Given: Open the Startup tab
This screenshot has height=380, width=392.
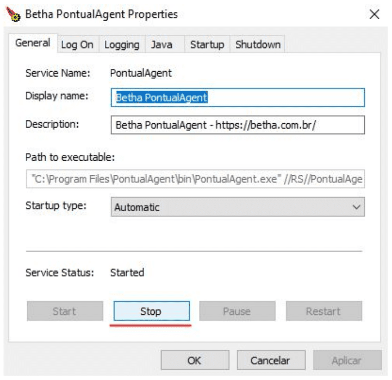Looking at the screenshot, I should point(207,45).
